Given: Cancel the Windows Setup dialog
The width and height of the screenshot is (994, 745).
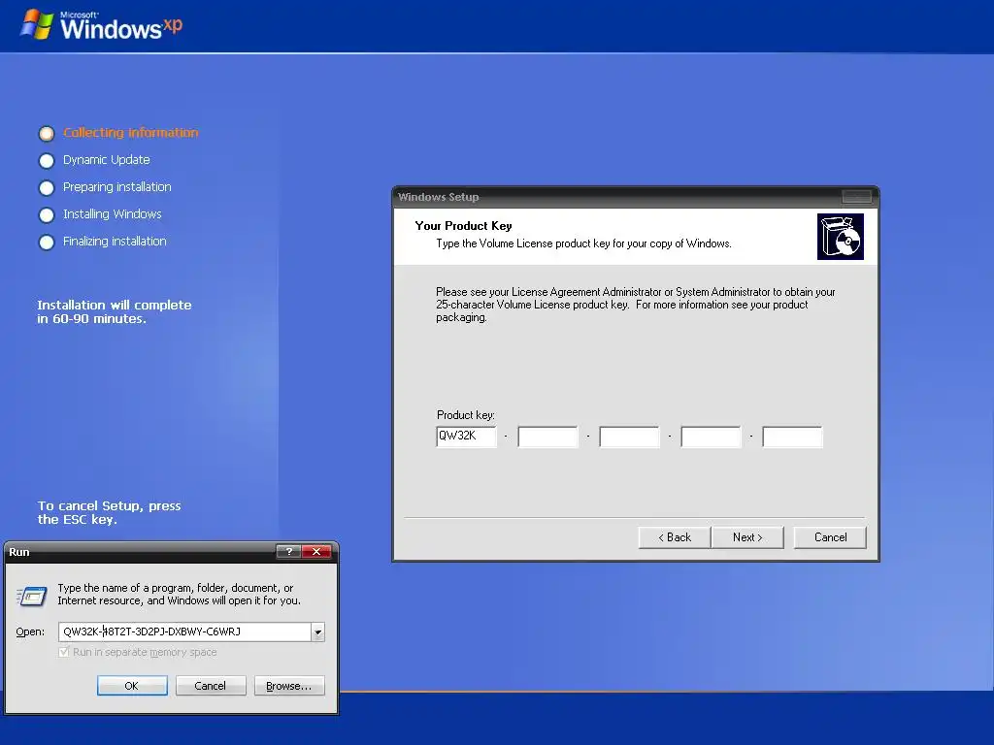Looking at the screenshot, I should coord(830,537).
